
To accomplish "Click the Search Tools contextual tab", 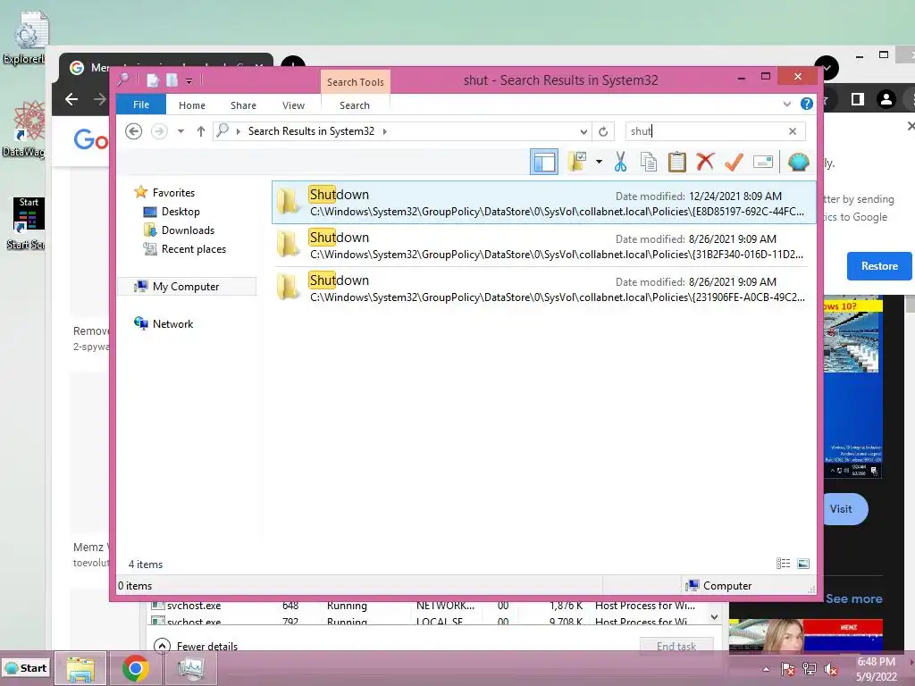I will (x=356, y=82).
